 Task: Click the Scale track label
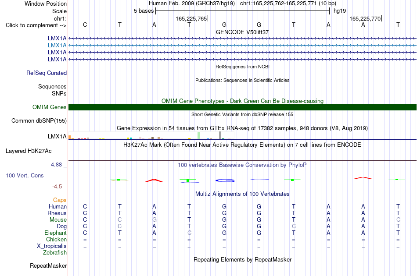(59, 11)
